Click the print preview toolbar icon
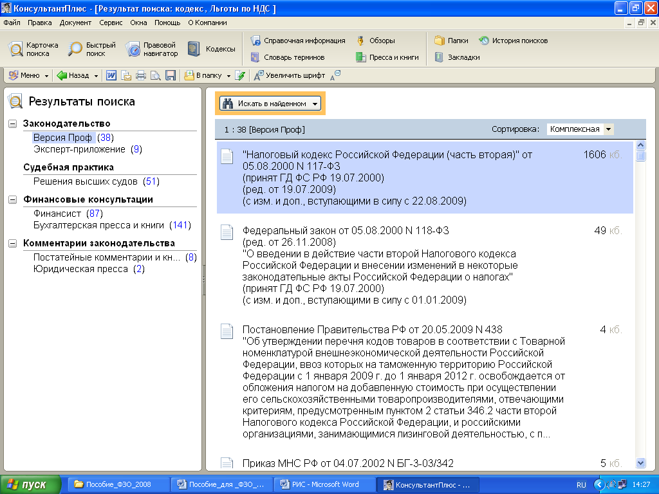The height and width of the screenshot is (494, 659). (x=156, y=76)
